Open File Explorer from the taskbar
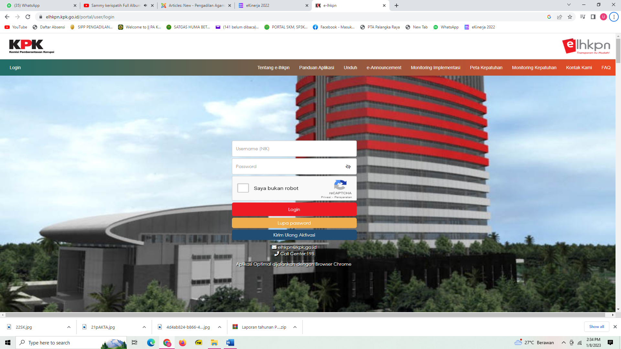Screen dimensions: 621x349 click(214, 343)
